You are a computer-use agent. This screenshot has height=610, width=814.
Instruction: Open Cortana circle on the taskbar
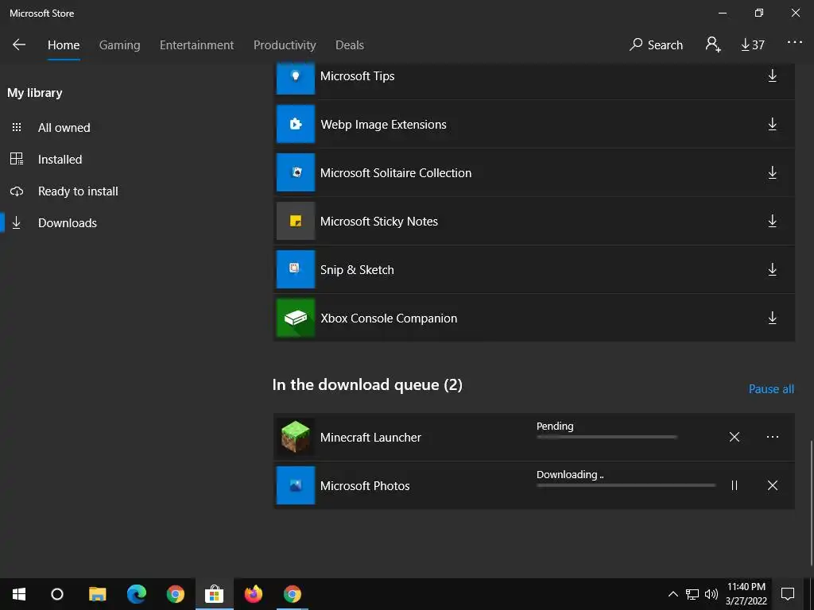[57, 594]
